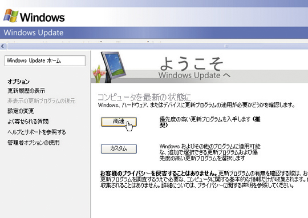Click the 優先度の高い更新プログラムを入手します description
Screen dimensions: 308x218
tap(210, 122)
